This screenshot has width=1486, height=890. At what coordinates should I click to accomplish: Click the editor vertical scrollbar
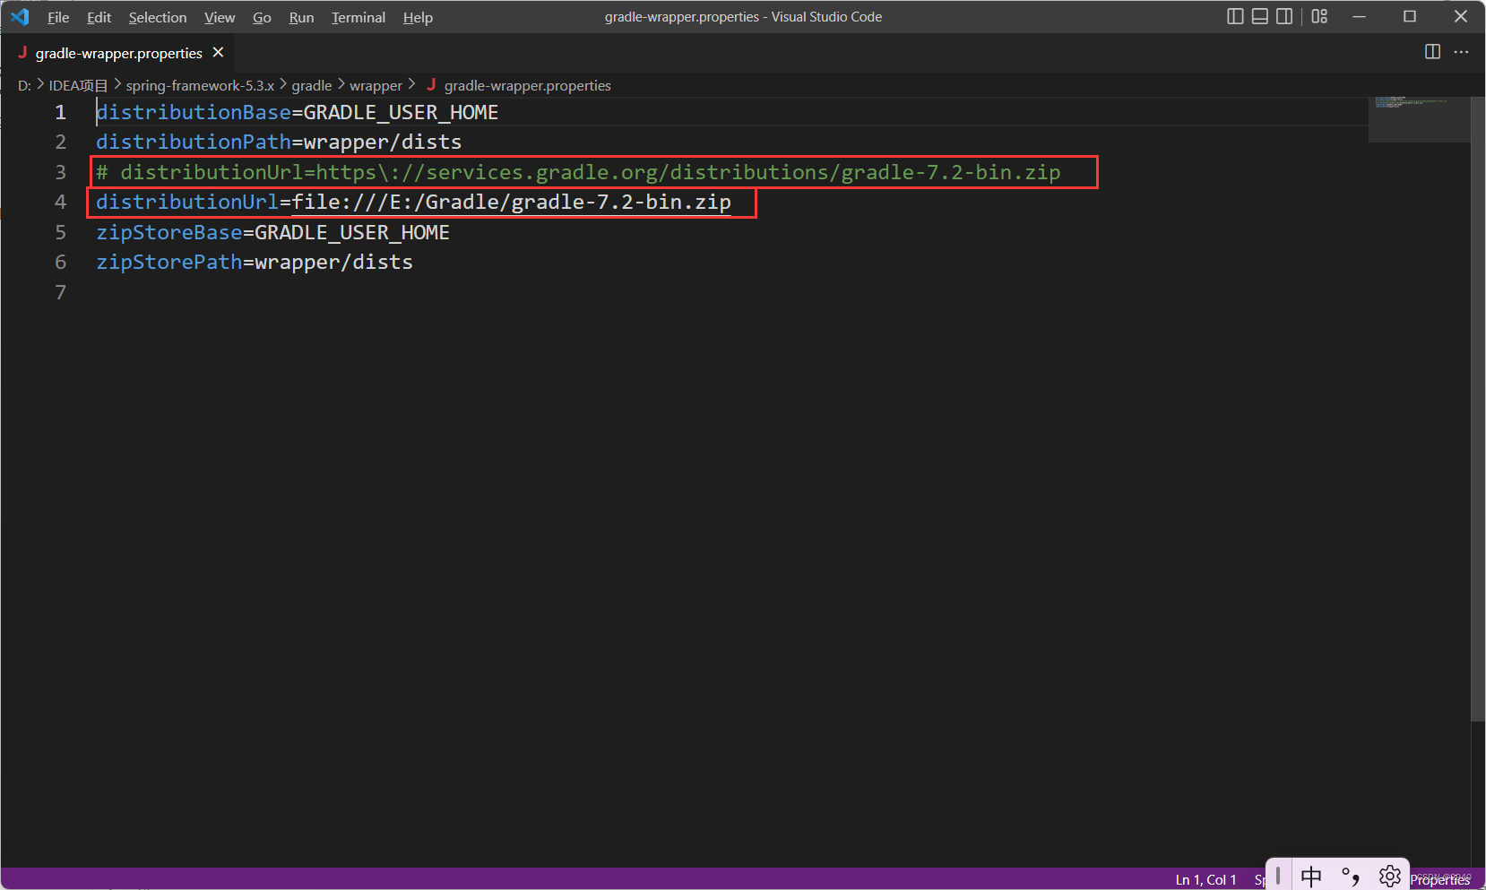coord(1478,408)
